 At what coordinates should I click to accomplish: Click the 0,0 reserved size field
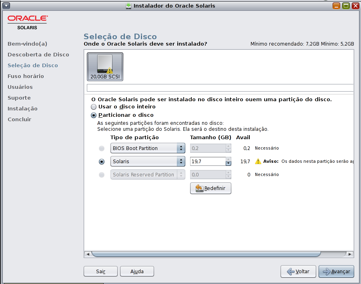(208, 174)
